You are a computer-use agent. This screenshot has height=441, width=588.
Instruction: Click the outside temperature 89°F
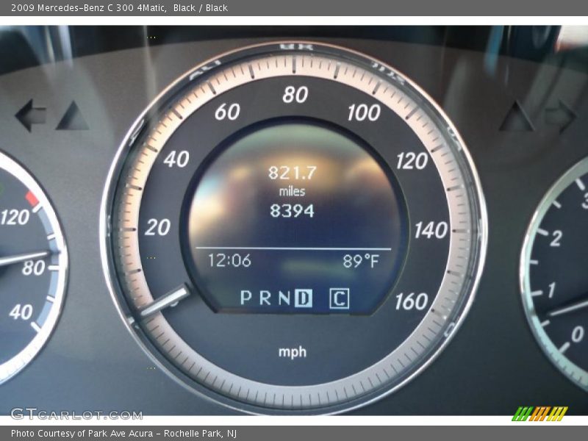pyautogui.click(x=361, y=261)
